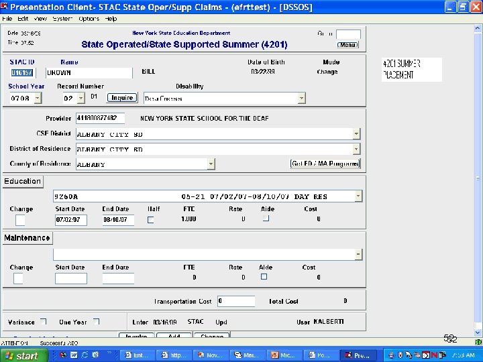Open the Windows Start menu
Viewport: 483px width, 362px height.
23,355
